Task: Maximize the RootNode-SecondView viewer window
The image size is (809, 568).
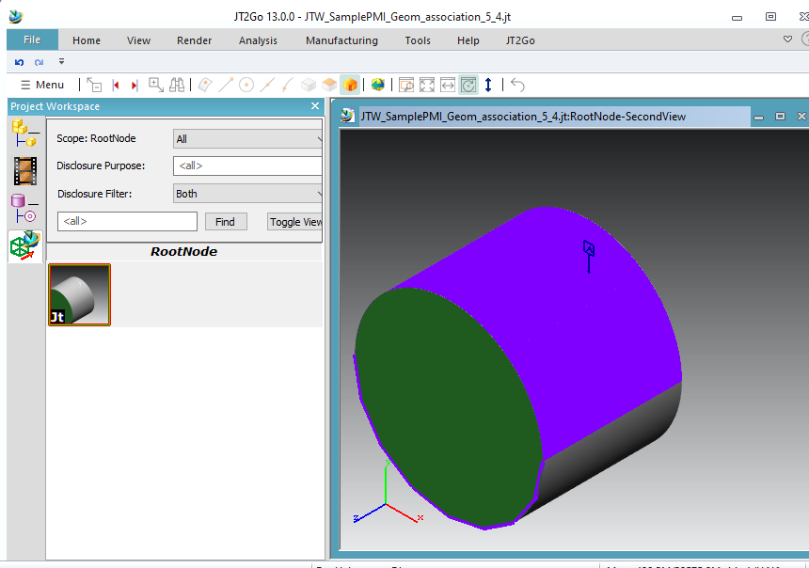Action: click(780, 117)
